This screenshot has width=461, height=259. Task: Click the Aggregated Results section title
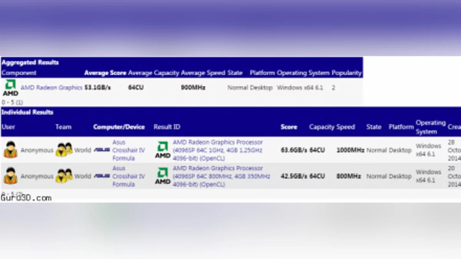pyautogui.click(x=30, y=62)
